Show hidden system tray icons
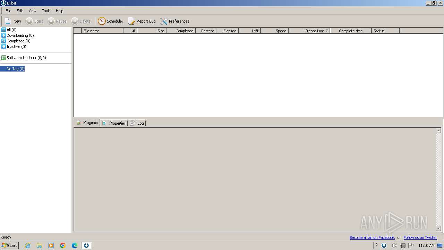 tap(376, 245)
